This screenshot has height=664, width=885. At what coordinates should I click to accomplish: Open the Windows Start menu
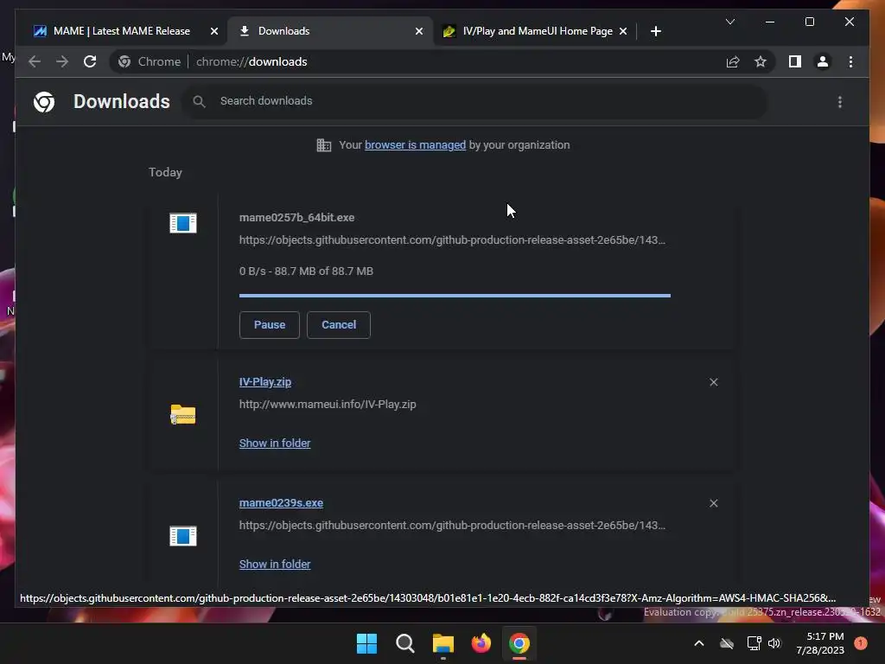tap(366, 643)
